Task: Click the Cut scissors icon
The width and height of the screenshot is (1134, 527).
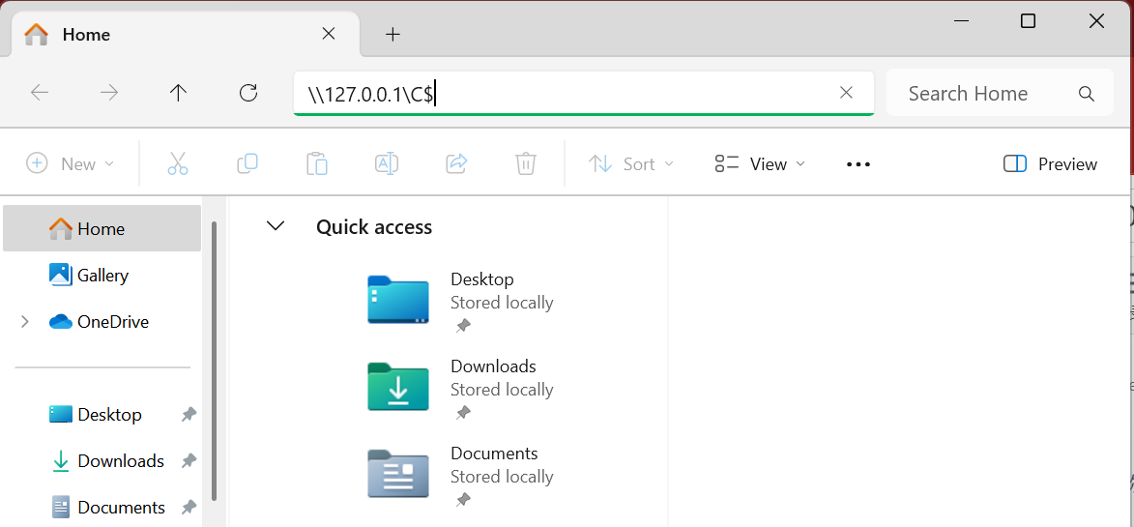Action: [x=177, y=164]
